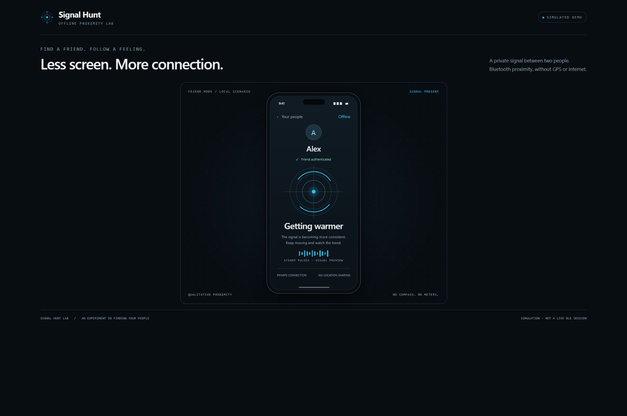Click the Private Connection label
This screenshot has height=416, width=627.
[292, 275]
